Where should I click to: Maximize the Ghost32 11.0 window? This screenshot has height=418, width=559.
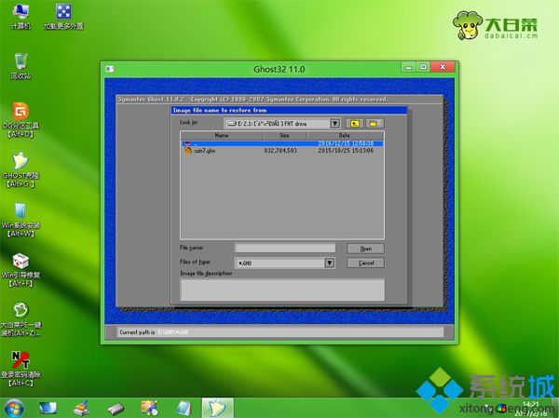coord(423,67)
